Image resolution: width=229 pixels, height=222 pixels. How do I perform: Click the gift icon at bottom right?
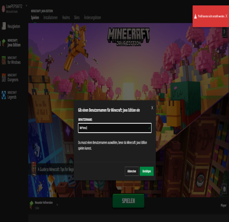pyautogui.click(x=224, y=188)
